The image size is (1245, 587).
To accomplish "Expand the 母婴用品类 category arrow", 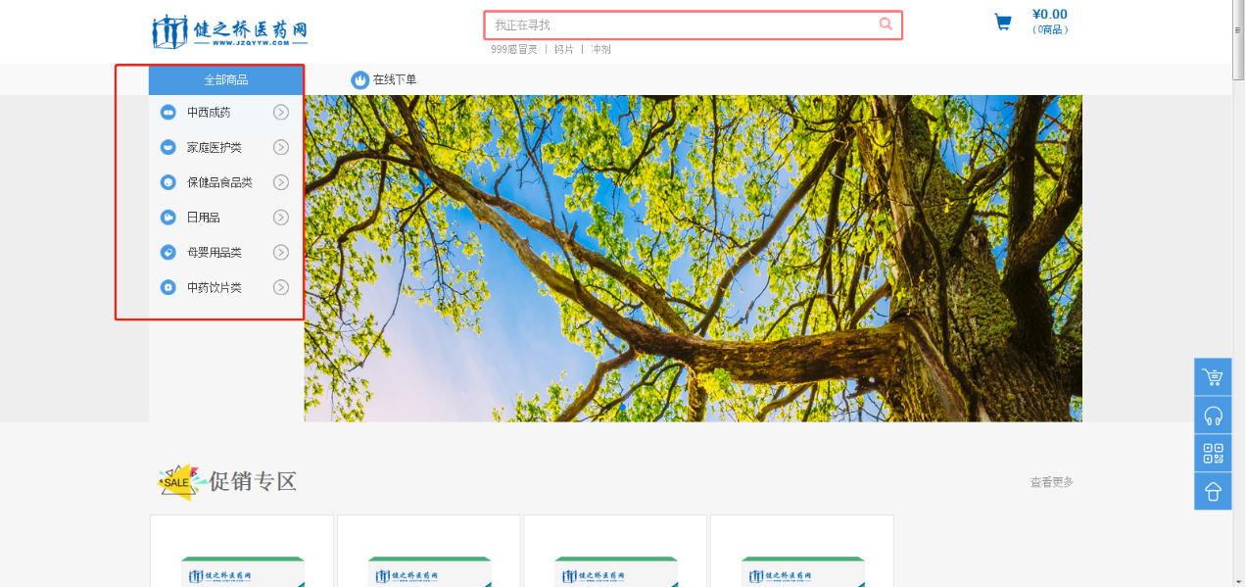I will tap(281, 252).
